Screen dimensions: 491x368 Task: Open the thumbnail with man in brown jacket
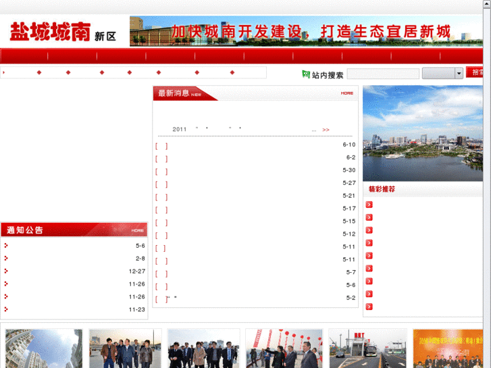(x=125, y=348)
